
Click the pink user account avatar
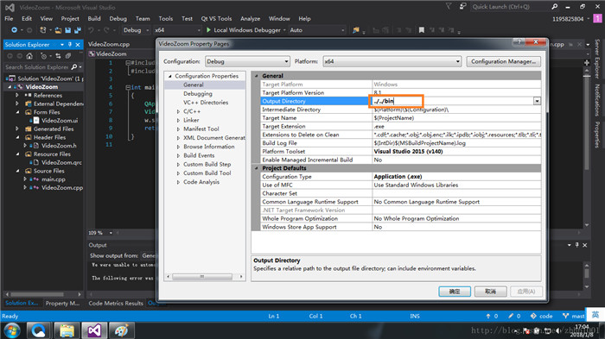(597, 18)
